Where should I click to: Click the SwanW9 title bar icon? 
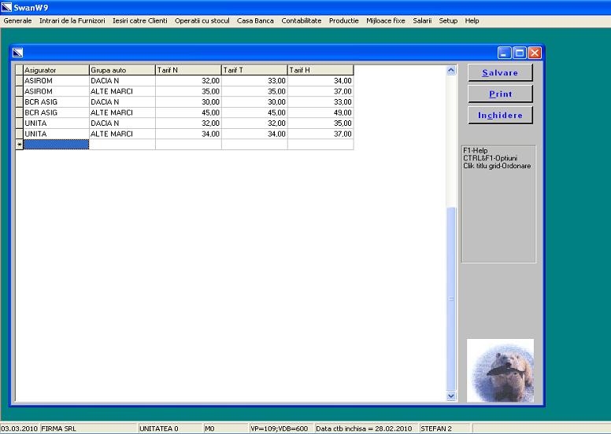coord(6,6)
